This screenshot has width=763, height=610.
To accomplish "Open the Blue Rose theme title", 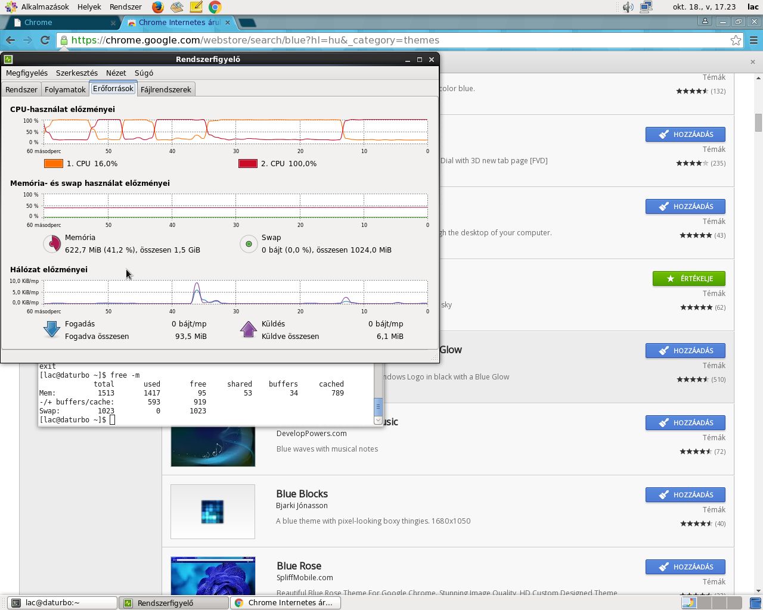I will (299, 566).
